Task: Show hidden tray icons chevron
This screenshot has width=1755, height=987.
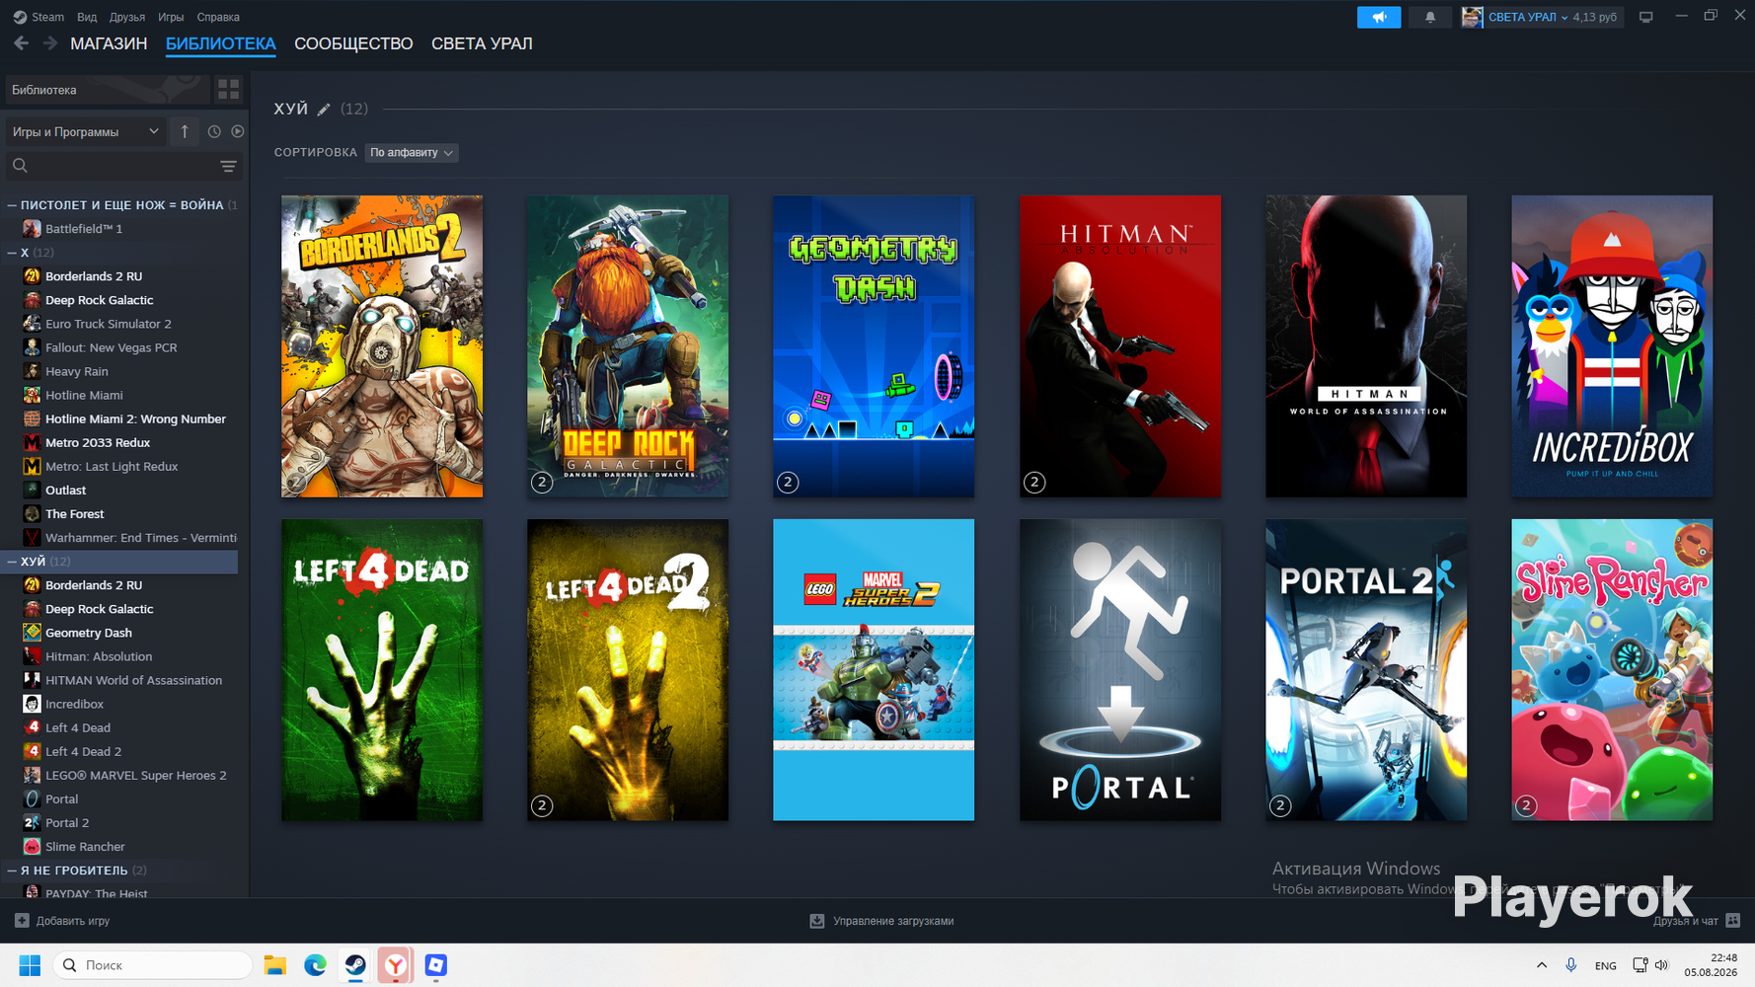Action: (x=1541, y=965)
